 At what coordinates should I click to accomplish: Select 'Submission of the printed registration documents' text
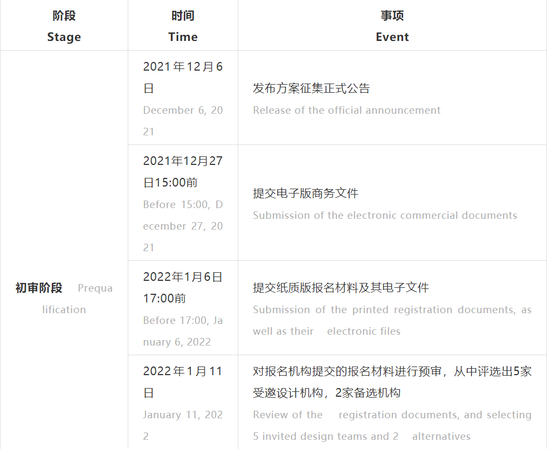coord(392,310)
